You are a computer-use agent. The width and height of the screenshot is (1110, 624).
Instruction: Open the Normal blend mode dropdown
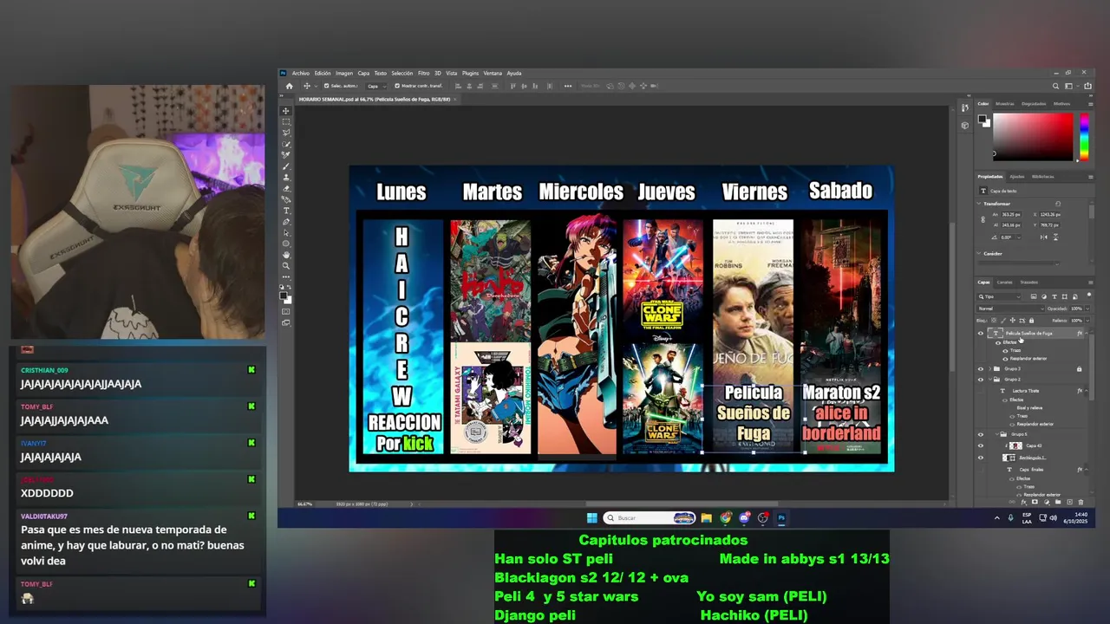point(1010,309)
